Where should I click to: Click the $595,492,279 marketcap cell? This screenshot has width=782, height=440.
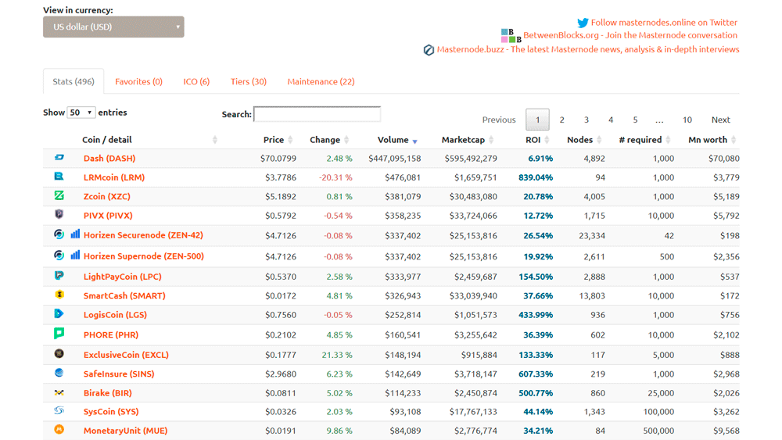pos(471,159)
